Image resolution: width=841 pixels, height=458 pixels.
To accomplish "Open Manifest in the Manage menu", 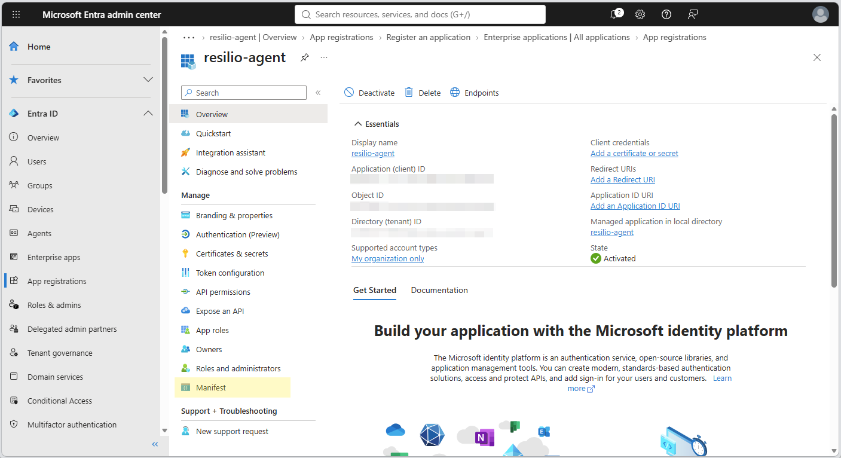I will coord(233,387).
